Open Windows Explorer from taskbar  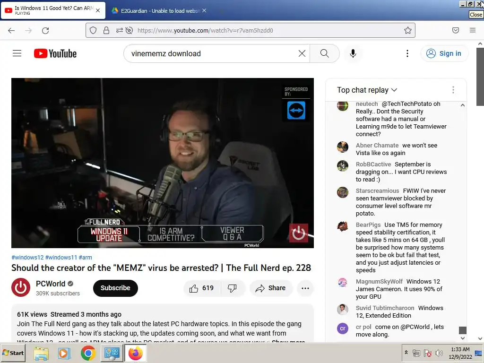(x=41, y=353)
